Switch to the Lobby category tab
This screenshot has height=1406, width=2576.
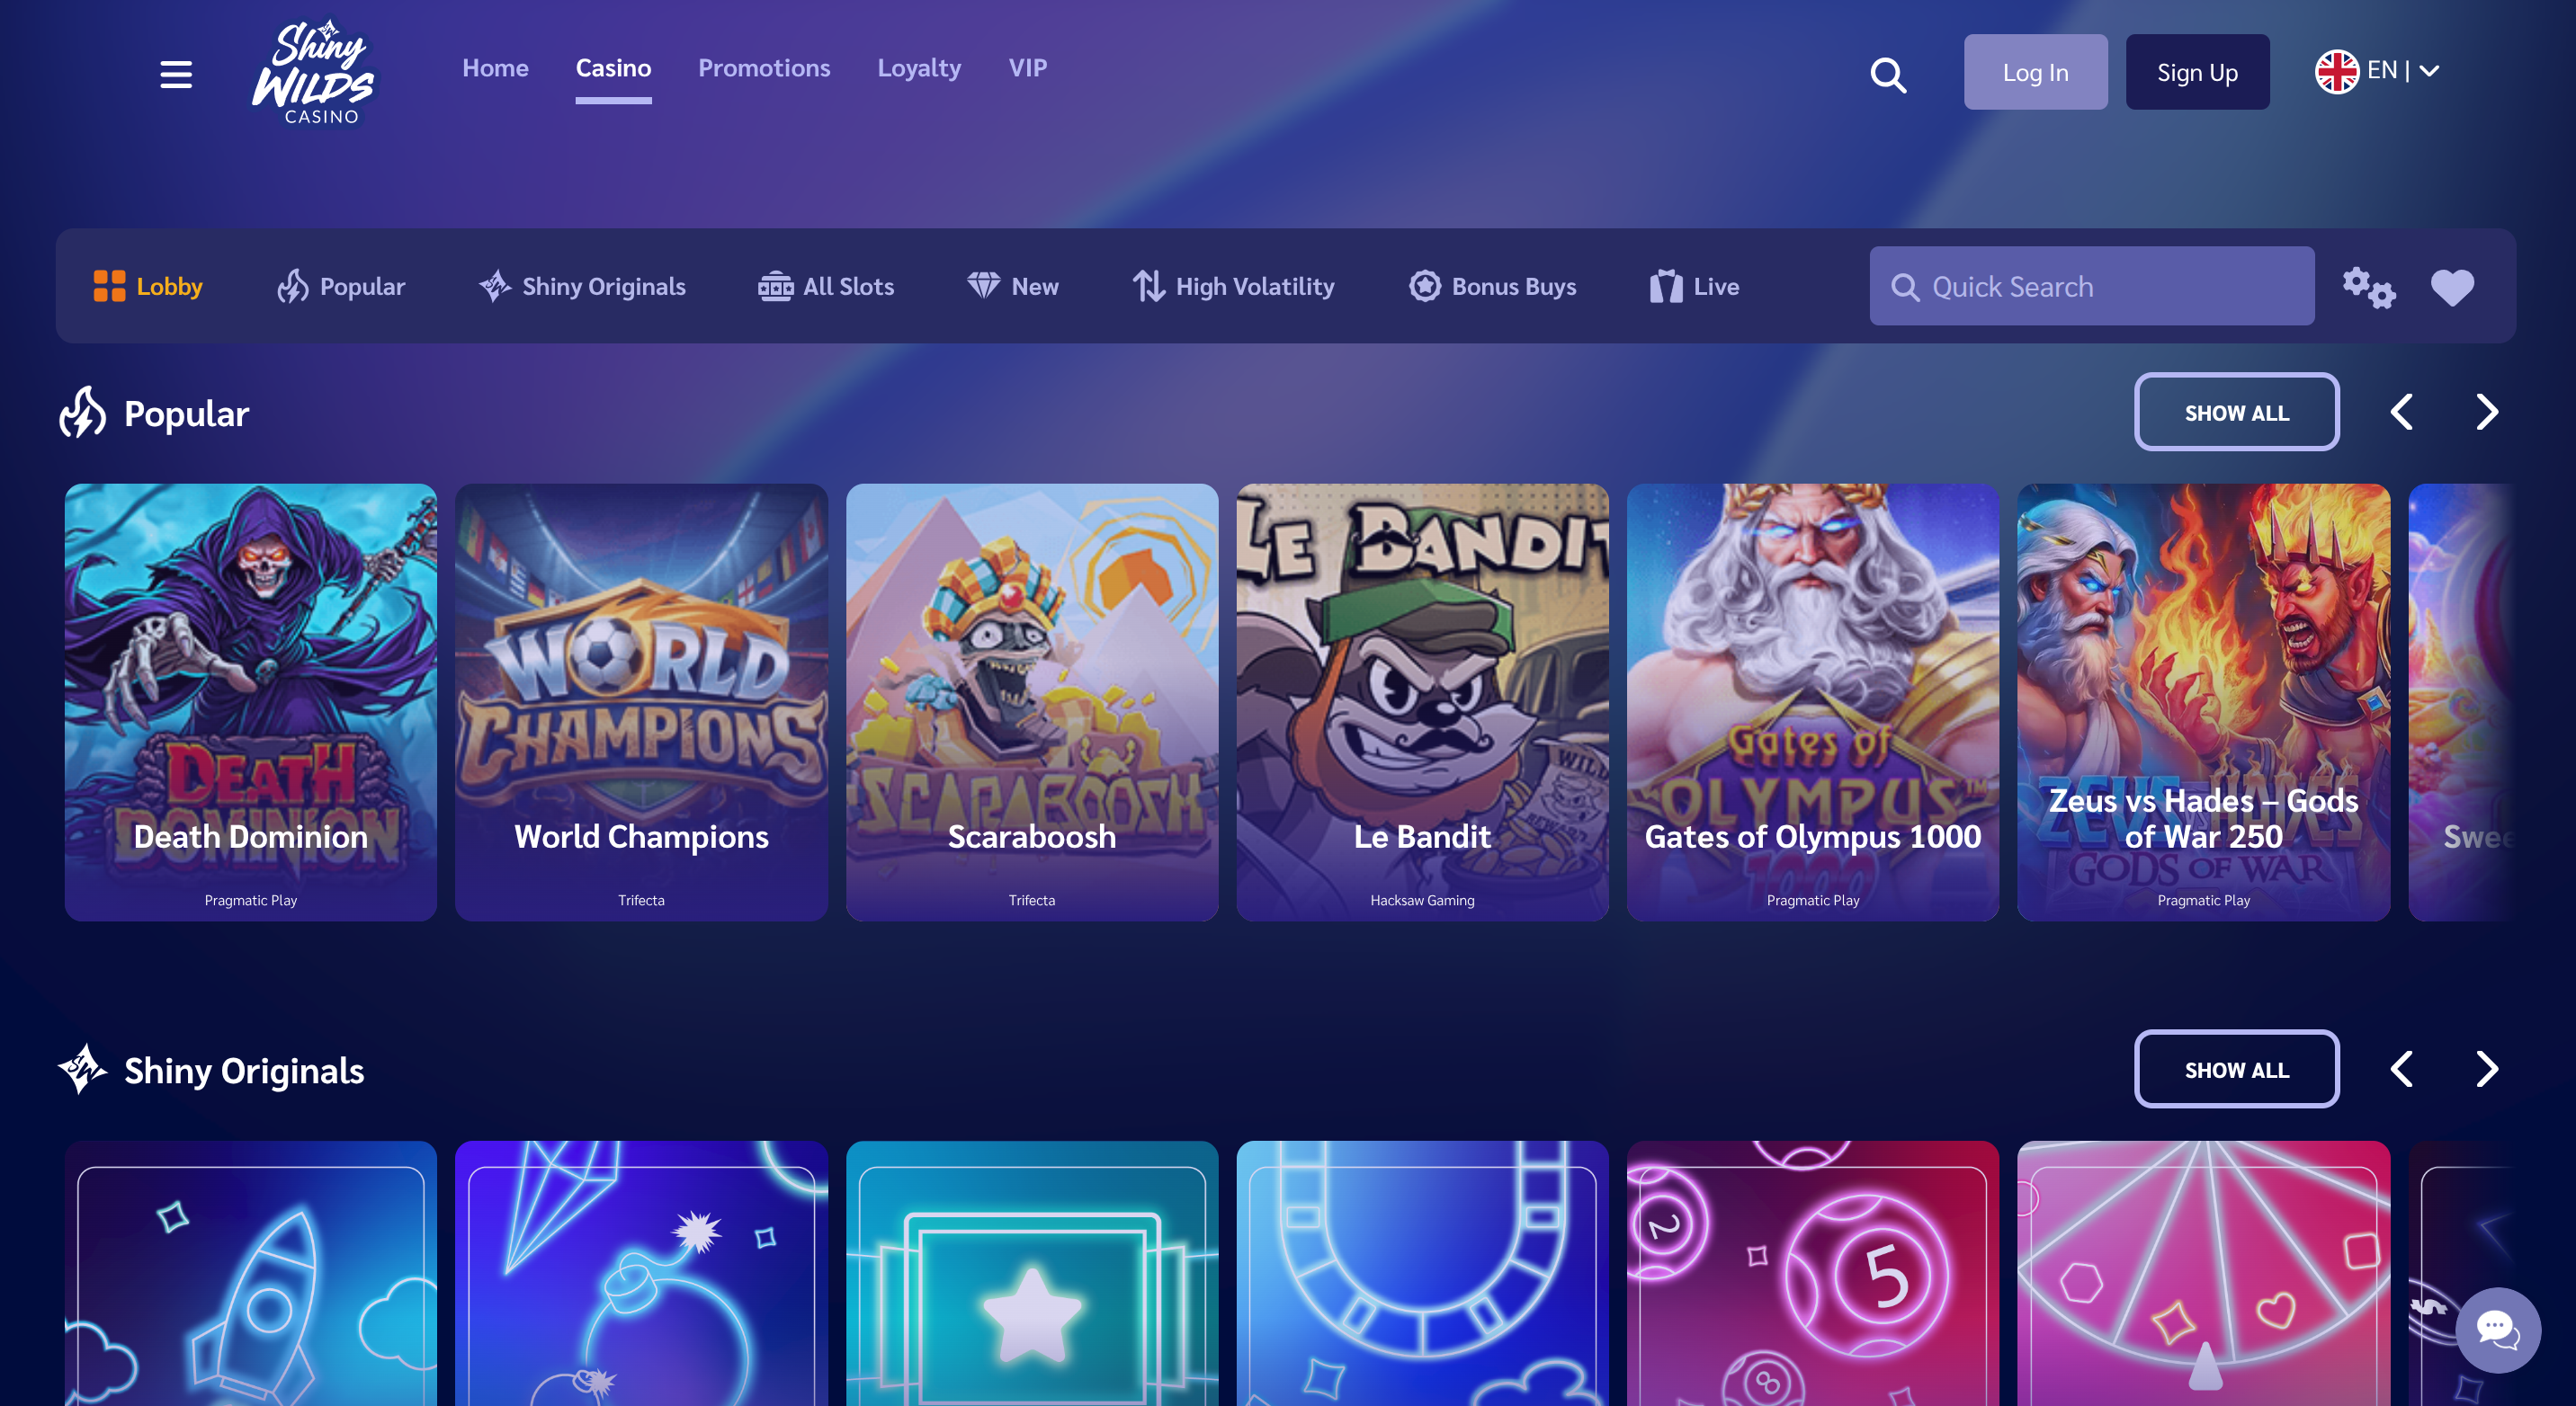coord(148,286)
